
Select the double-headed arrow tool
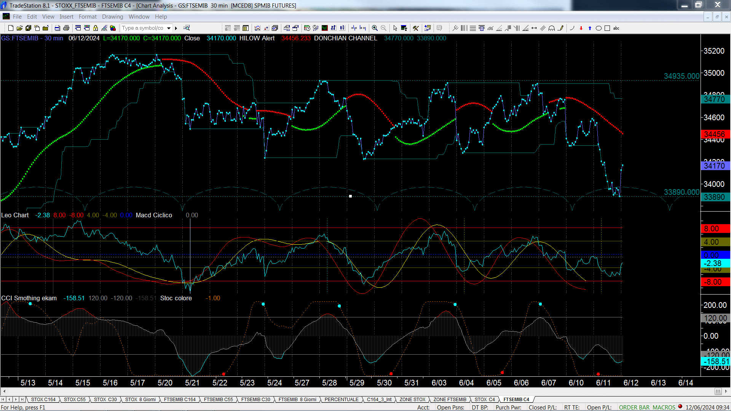point(534,28)
